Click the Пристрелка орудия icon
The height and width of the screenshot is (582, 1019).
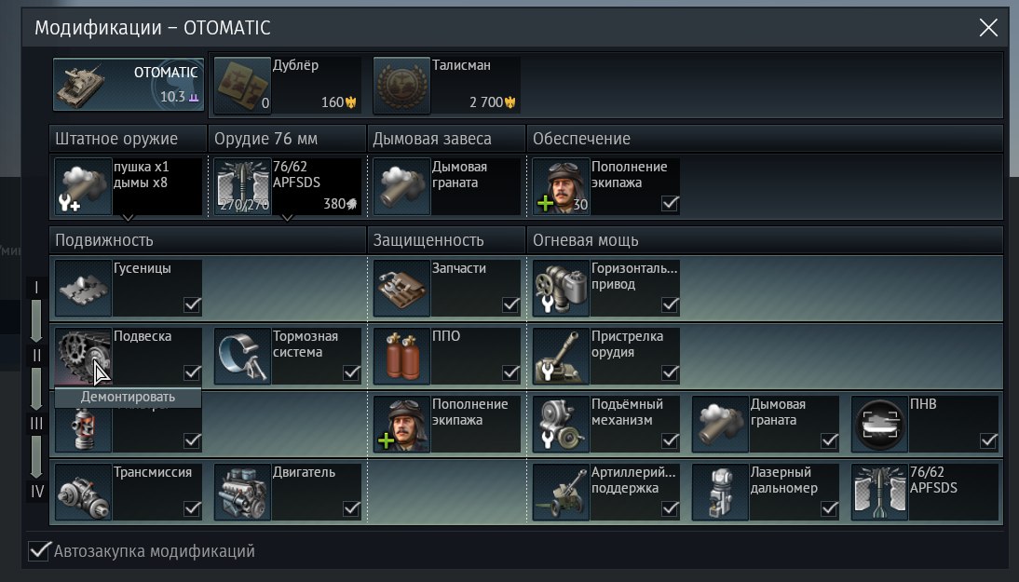[561, 356]
